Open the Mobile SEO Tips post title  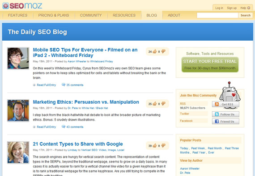(x=85, y=52)
